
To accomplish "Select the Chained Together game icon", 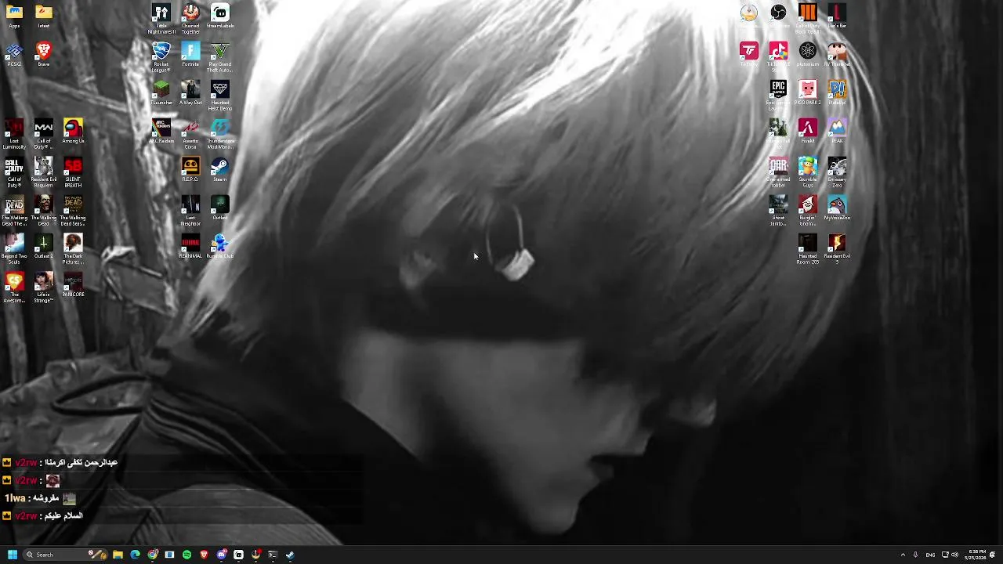I will pos(190,19).
